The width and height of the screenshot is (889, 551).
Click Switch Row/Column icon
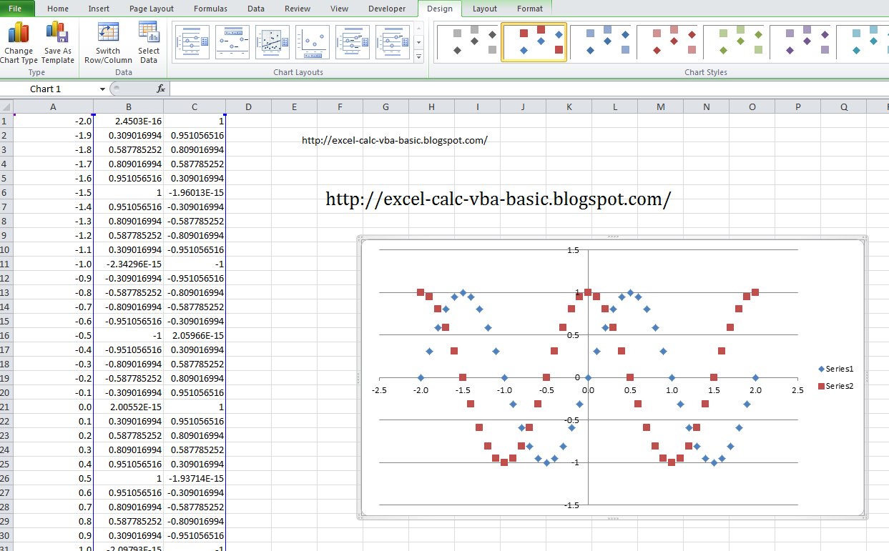108,42
